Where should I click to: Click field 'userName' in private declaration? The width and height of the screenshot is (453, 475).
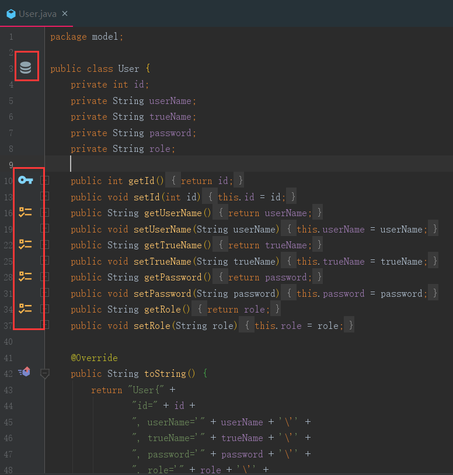point(170,101)
